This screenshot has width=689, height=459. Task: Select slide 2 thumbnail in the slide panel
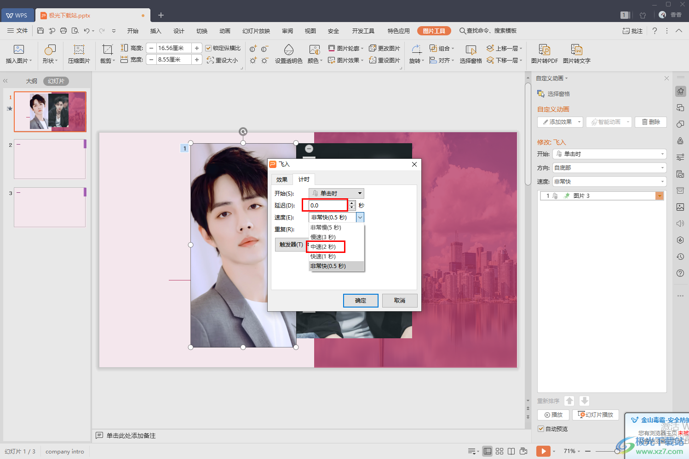click(x=50, y=159)
